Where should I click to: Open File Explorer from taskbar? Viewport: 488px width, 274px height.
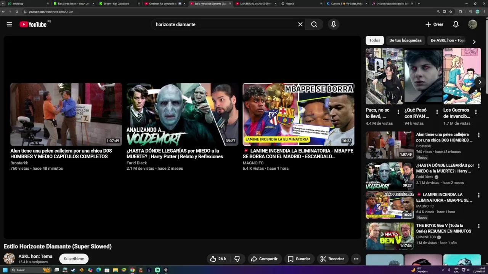point(115,270)
